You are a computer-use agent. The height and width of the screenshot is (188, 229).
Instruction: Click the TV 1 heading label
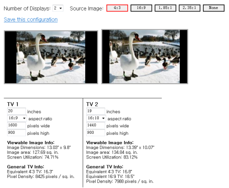click(13, 104)
